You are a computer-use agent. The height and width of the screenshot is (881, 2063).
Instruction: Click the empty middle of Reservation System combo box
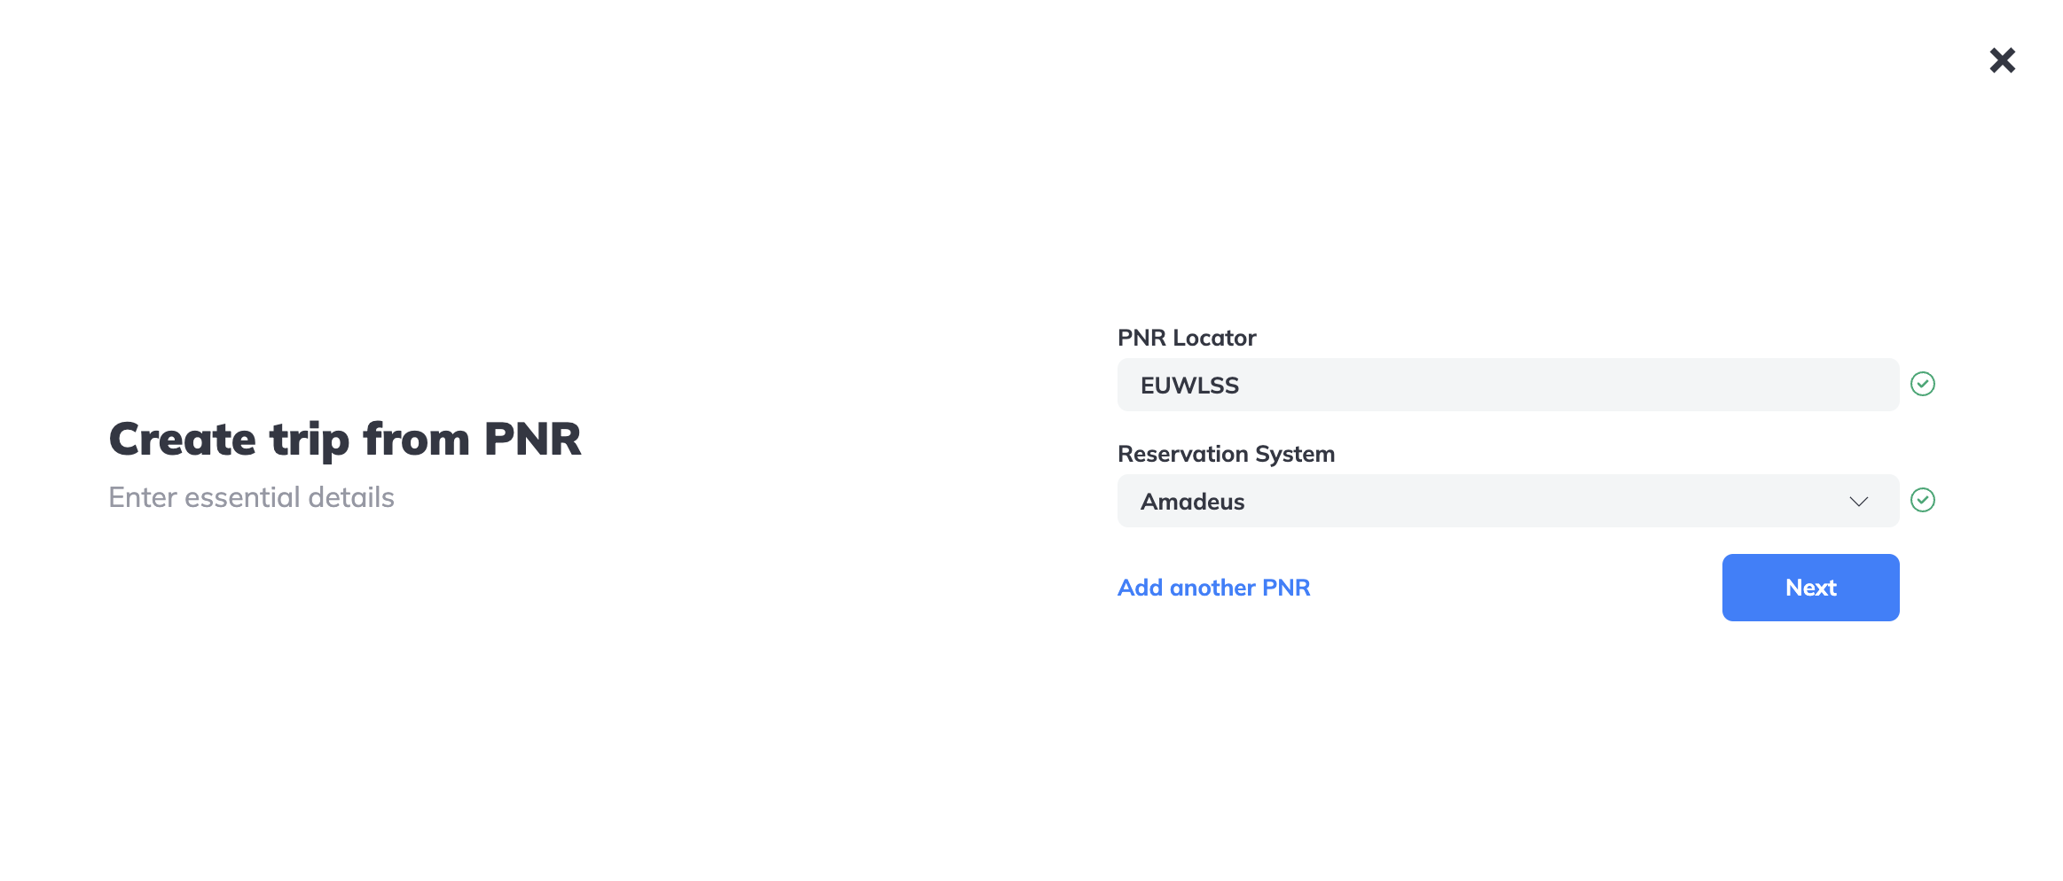point(1543,501)
